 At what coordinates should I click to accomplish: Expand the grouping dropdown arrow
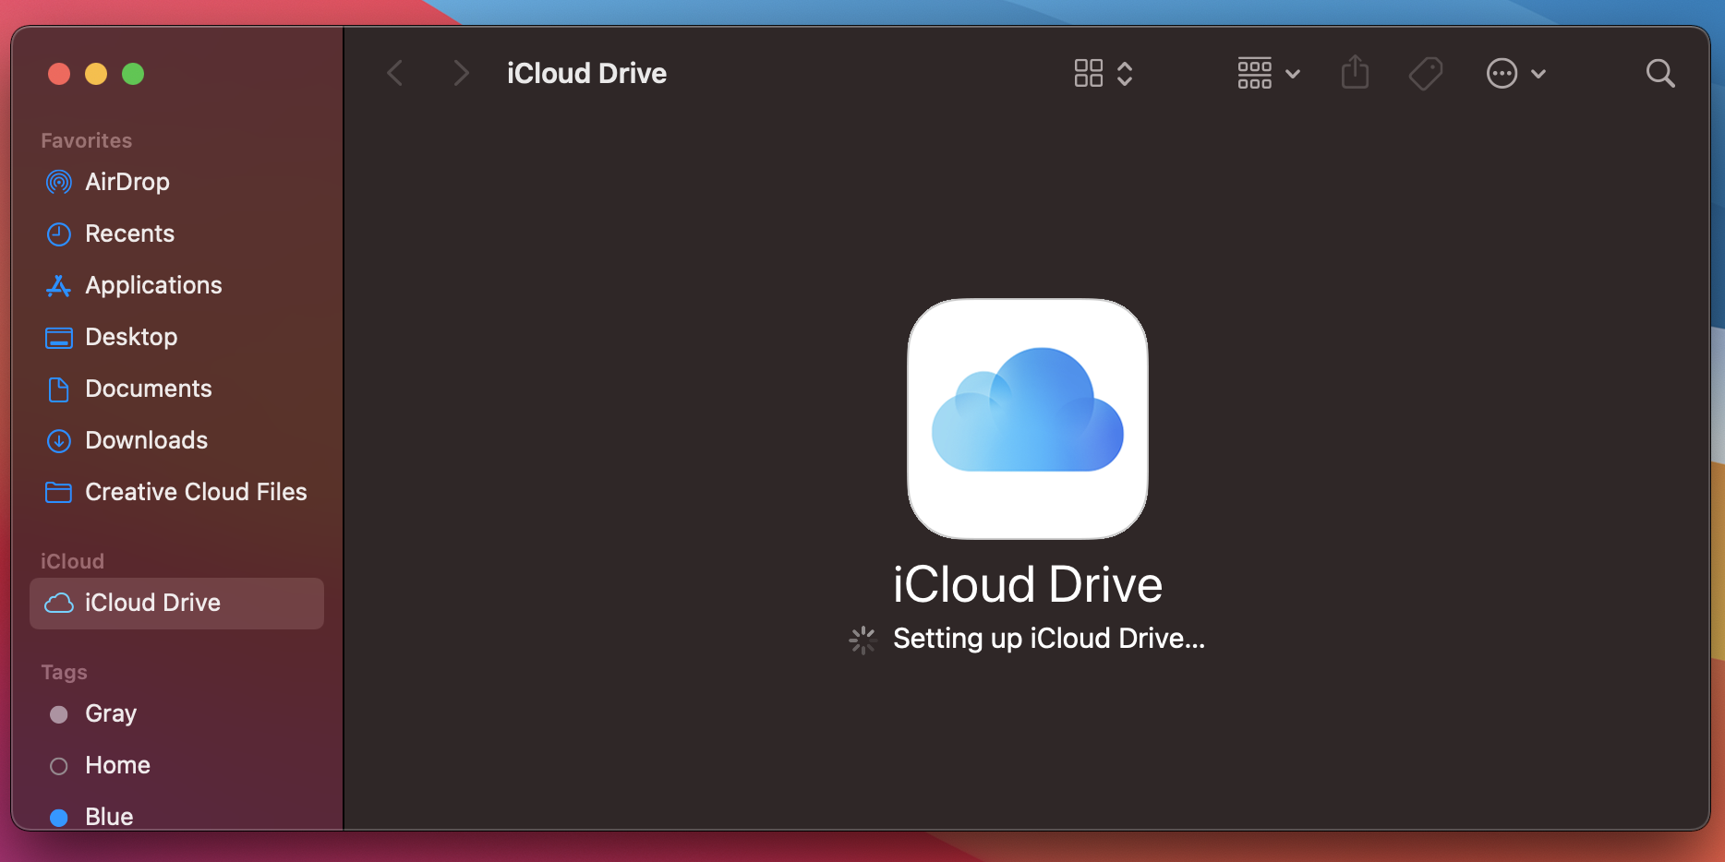pos(1293,74)
